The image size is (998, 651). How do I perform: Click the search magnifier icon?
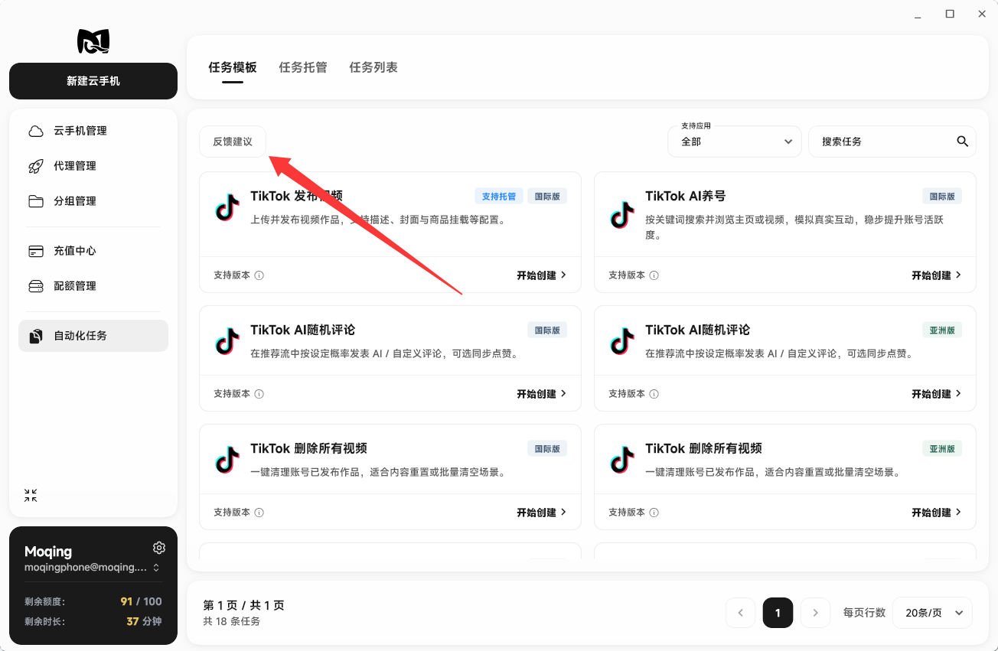pos(963,142)
